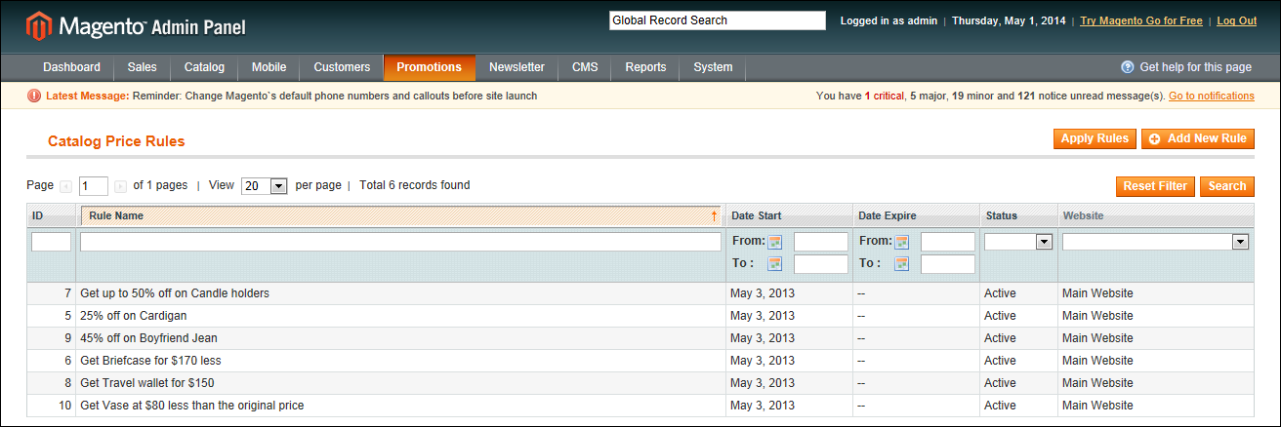Click Active status in Boyfriend Jean row
The image size is (1281, 427).
click(1000, 338)
